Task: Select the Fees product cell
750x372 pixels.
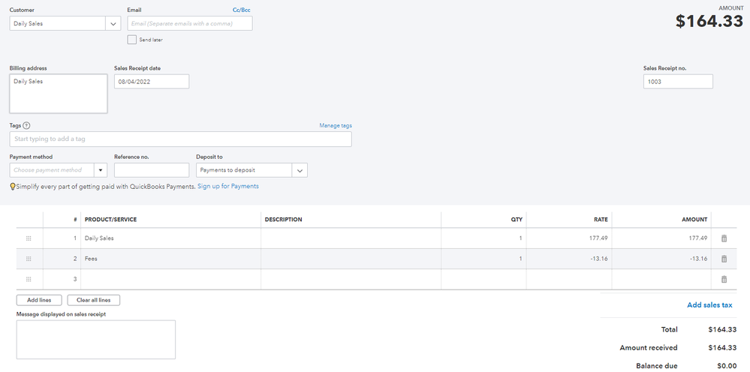Action: (x=170, y=259)
